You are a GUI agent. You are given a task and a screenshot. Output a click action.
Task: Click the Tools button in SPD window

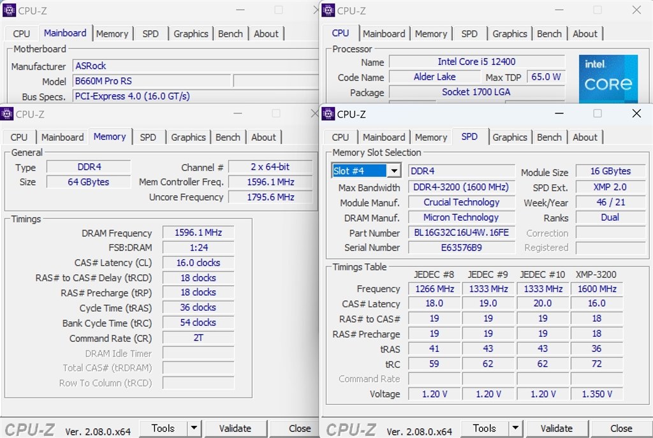(485, 428)
